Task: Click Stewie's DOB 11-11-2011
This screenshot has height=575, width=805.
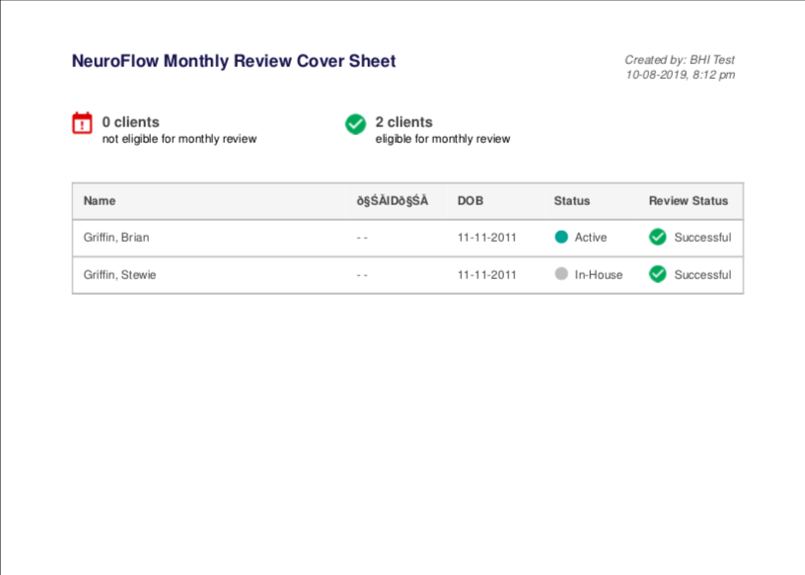Action: [486, 274]
